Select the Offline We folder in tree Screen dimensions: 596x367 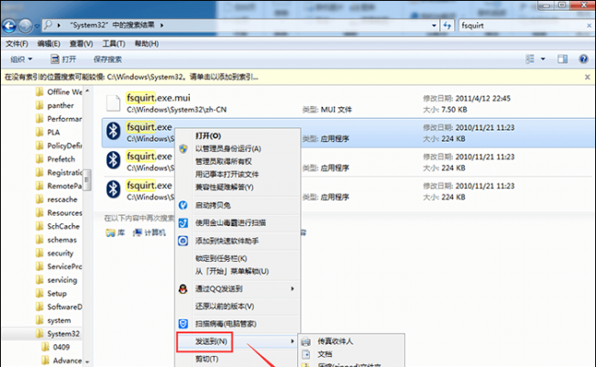click(64, 92)
